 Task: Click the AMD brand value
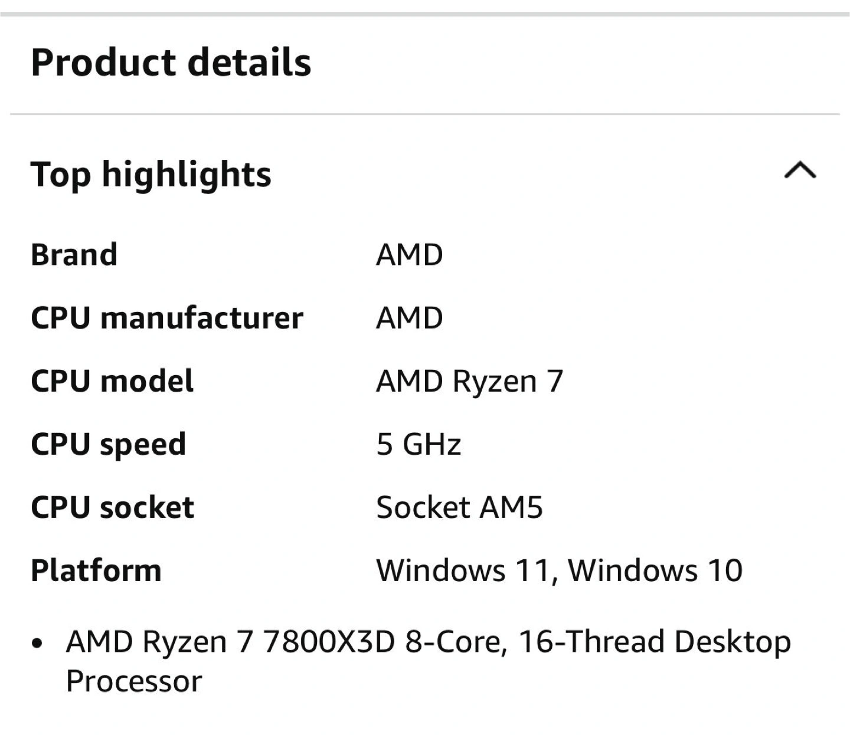click(x=410, y=255)
